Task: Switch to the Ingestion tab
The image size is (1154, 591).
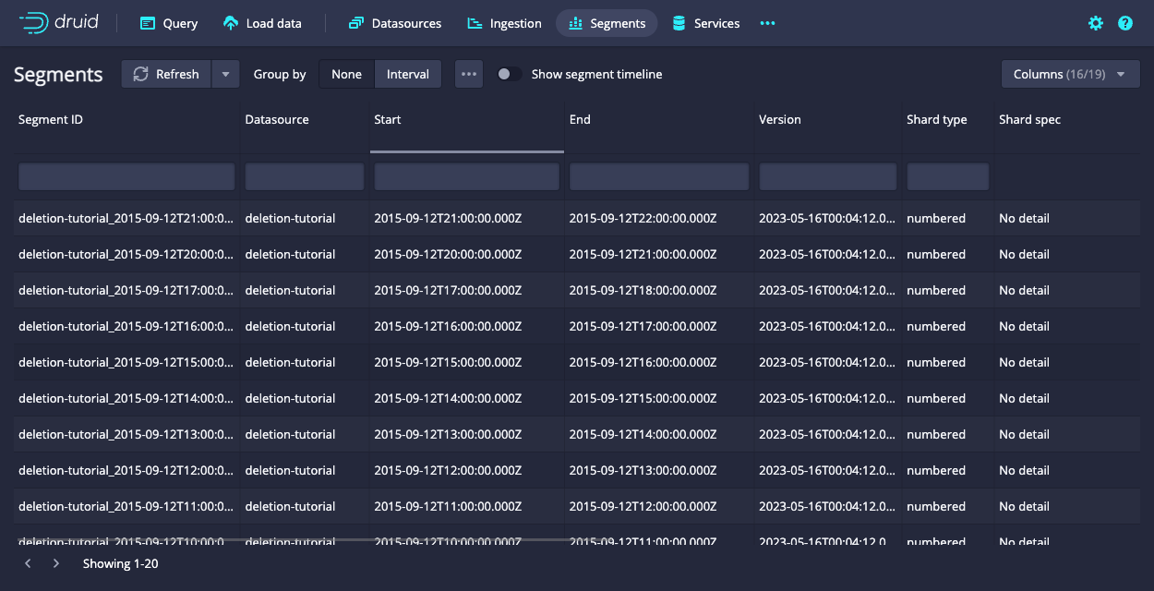Action: (x=504, y=23)
